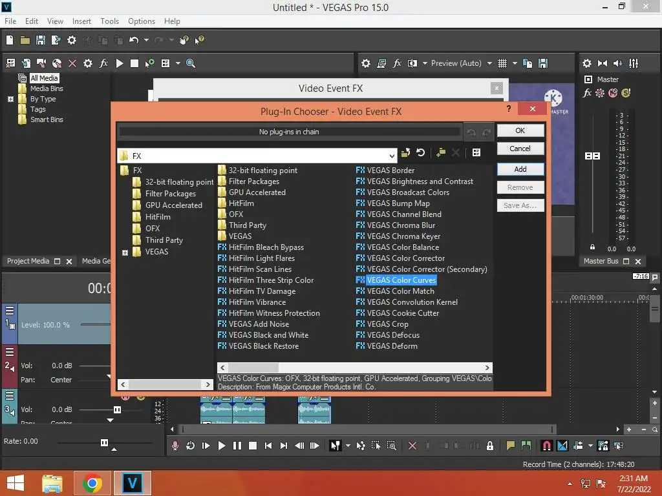Open help for Plug-In Chooser dialog
Screen dimensions: 662x496
[x=509, y=108]
